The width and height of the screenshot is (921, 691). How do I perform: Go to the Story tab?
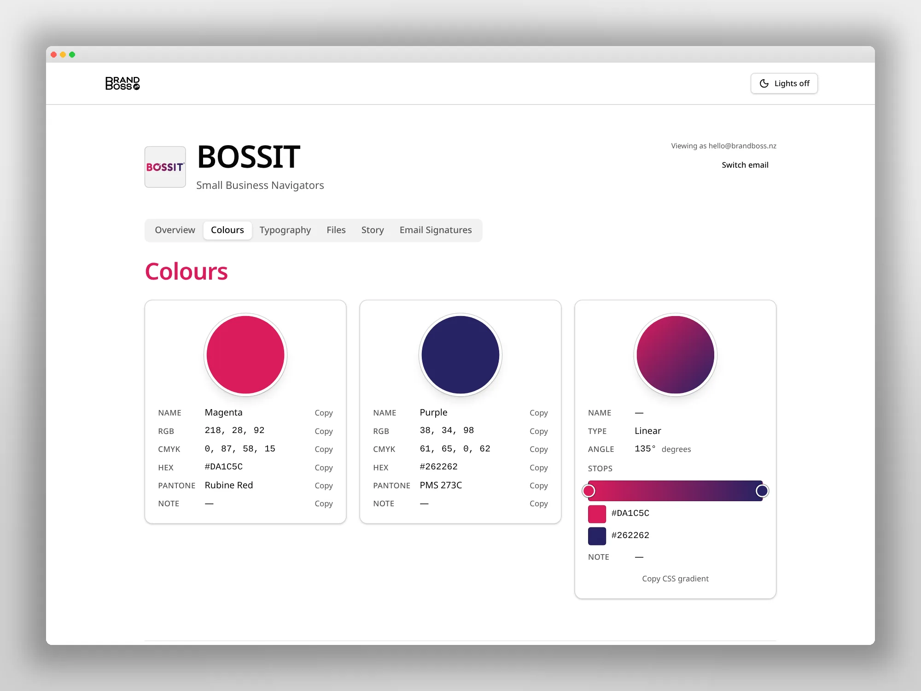[372, 230]
